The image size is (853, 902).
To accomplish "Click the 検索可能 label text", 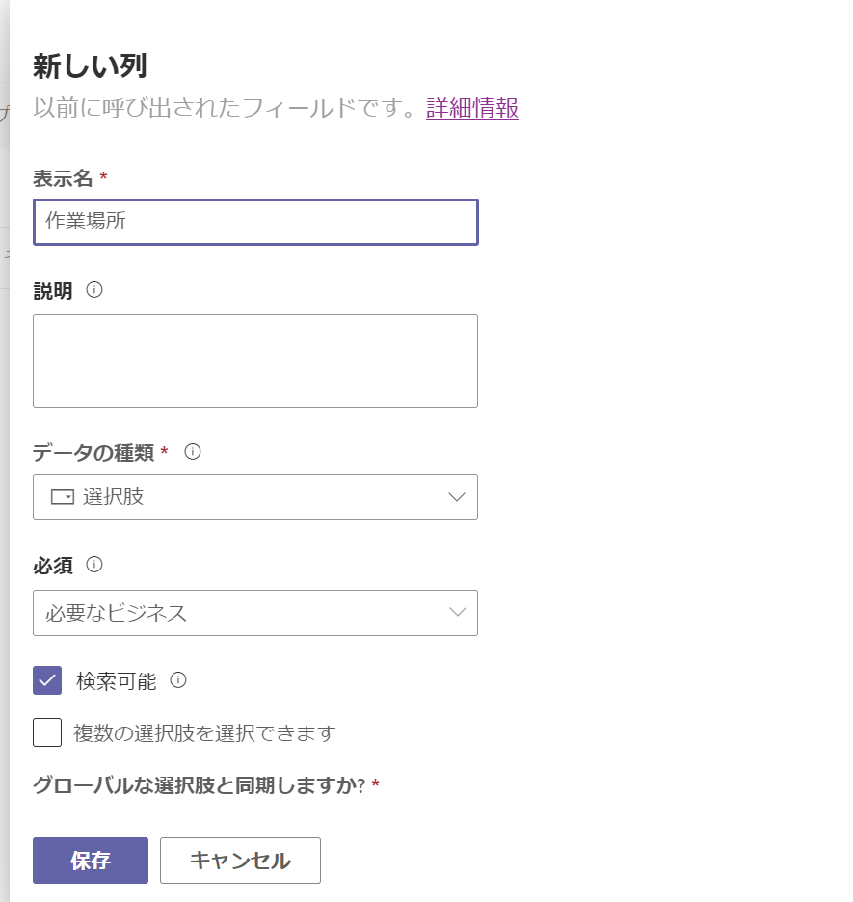I will [x=116, y=681].
